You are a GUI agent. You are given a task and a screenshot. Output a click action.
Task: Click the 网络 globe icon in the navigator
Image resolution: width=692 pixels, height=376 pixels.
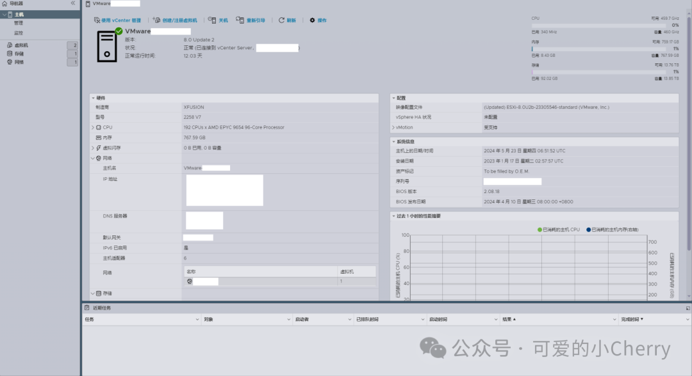(9, 62)
